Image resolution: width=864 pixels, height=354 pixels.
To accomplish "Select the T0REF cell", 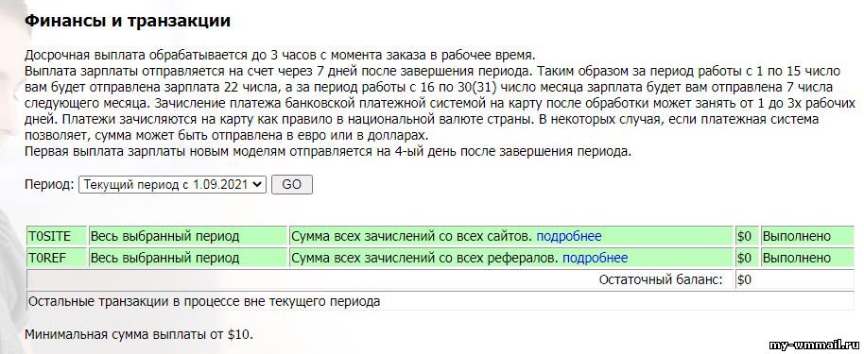I will point(58,259).
